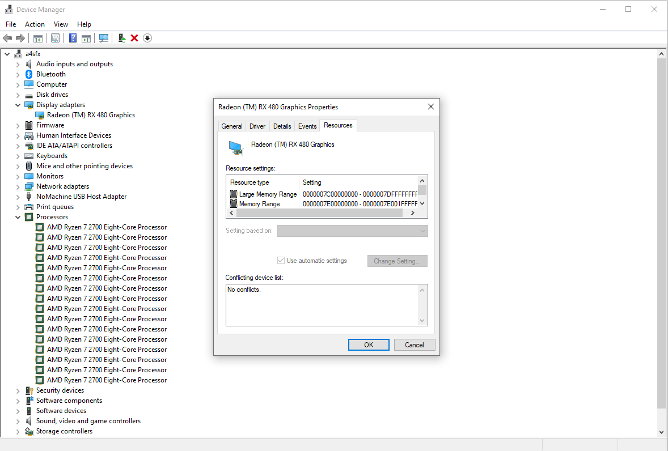Click the Monitors category icon

29,176
